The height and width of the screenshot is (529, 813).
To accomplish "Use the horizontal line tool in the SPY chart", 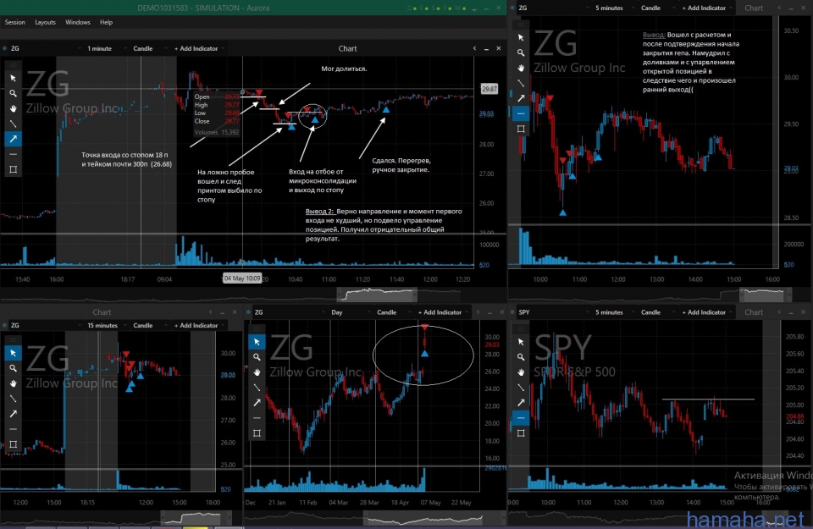I will [521, 417].
